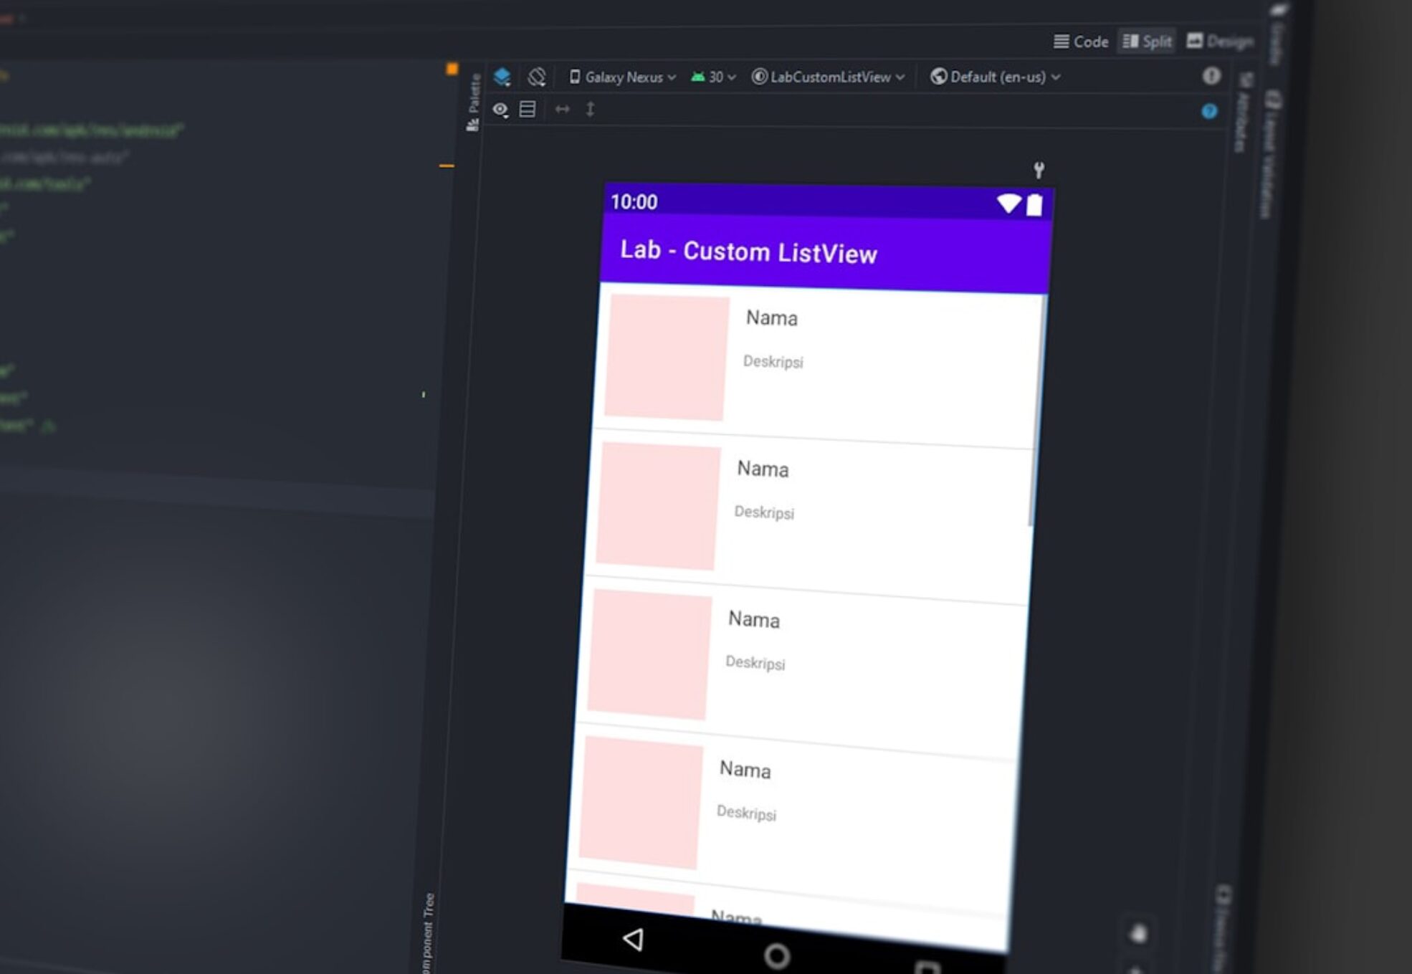Open the Layout Validation side tab

tap(1269, 154)
